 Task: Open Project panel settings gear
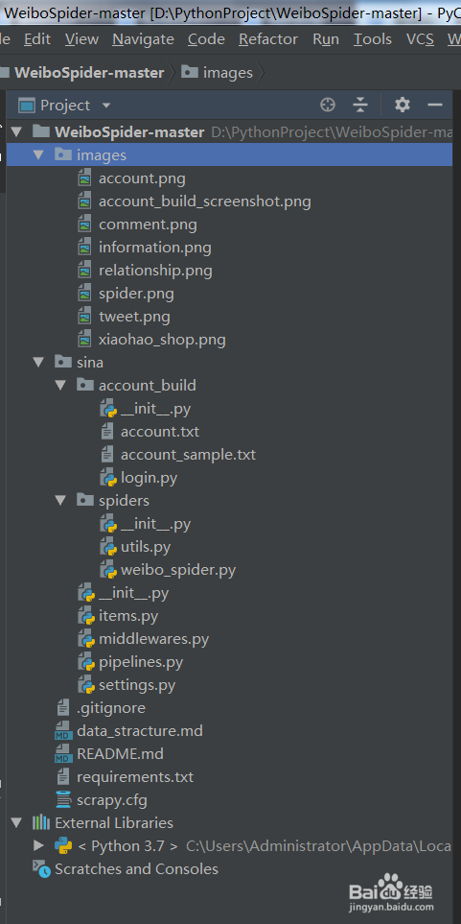[403, 105]
